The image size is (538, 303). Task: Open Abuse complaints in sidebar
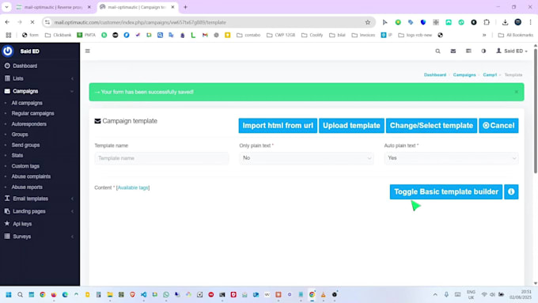click(31, 176)
